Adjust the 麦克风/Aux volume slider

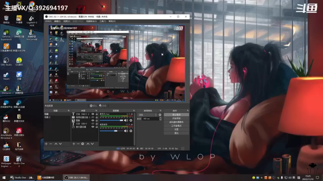pyautogui.click(x=111, y=120)
